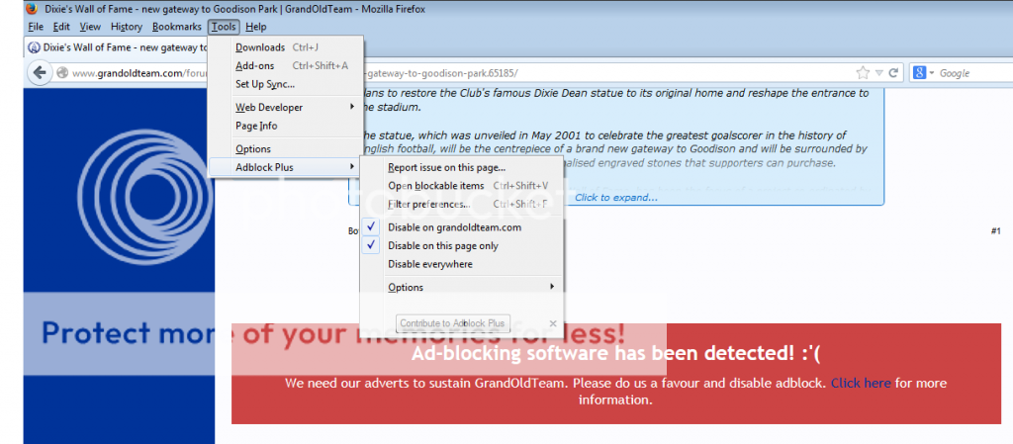Screen dimensions: 1013x444
Task: Open the Edit menu
Action: coord(61,27)
